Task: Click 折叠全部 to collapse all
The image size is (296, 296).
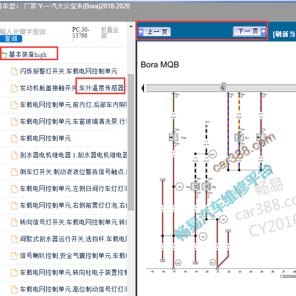Action: coord(110,33)
